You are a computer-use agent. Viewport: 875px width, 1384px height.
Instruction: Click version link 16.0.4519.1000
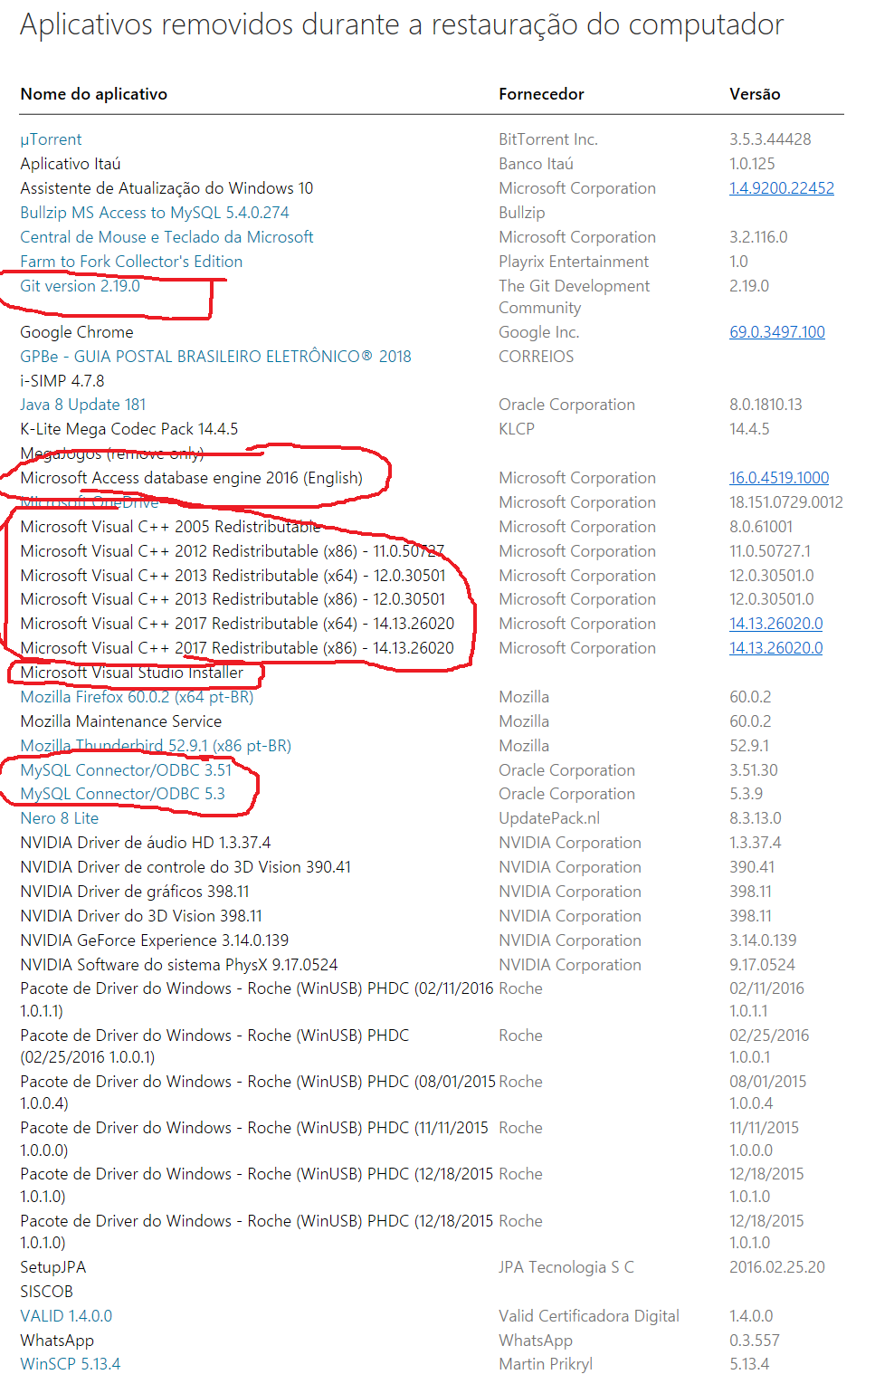point(779,478)
